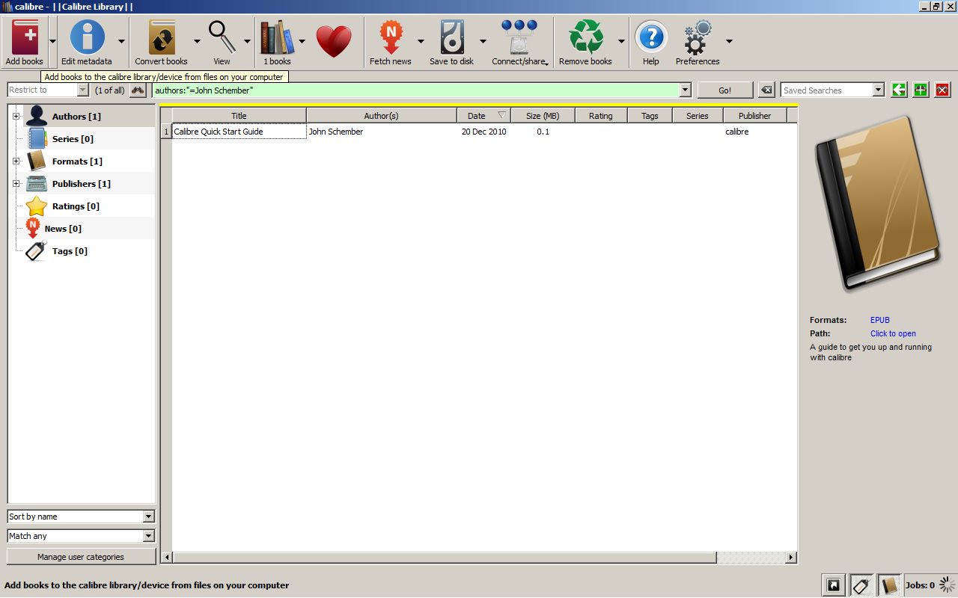
Task: Sort by the Title column header
Action: tap(239, 116)
